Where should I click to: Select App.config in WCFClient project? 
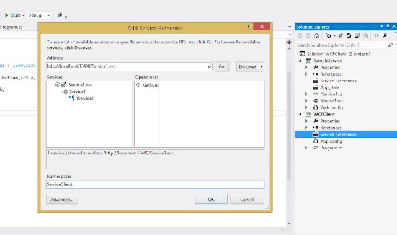pos(331,141)
